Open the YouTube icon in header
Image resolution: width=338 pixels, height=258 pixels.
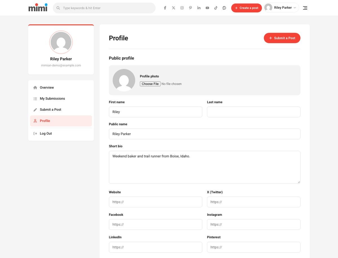tap(207, 8)
